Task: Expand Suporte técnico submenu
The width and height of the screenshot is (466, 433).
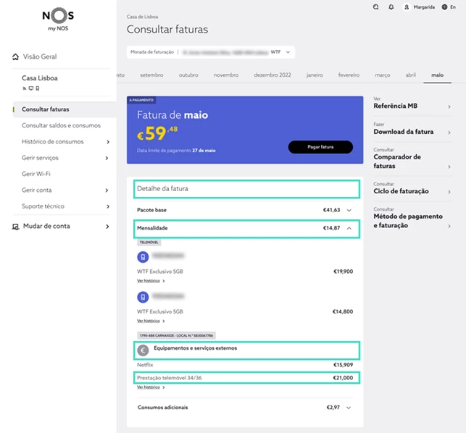Action: pyautogui.click(x=108, y=206)
